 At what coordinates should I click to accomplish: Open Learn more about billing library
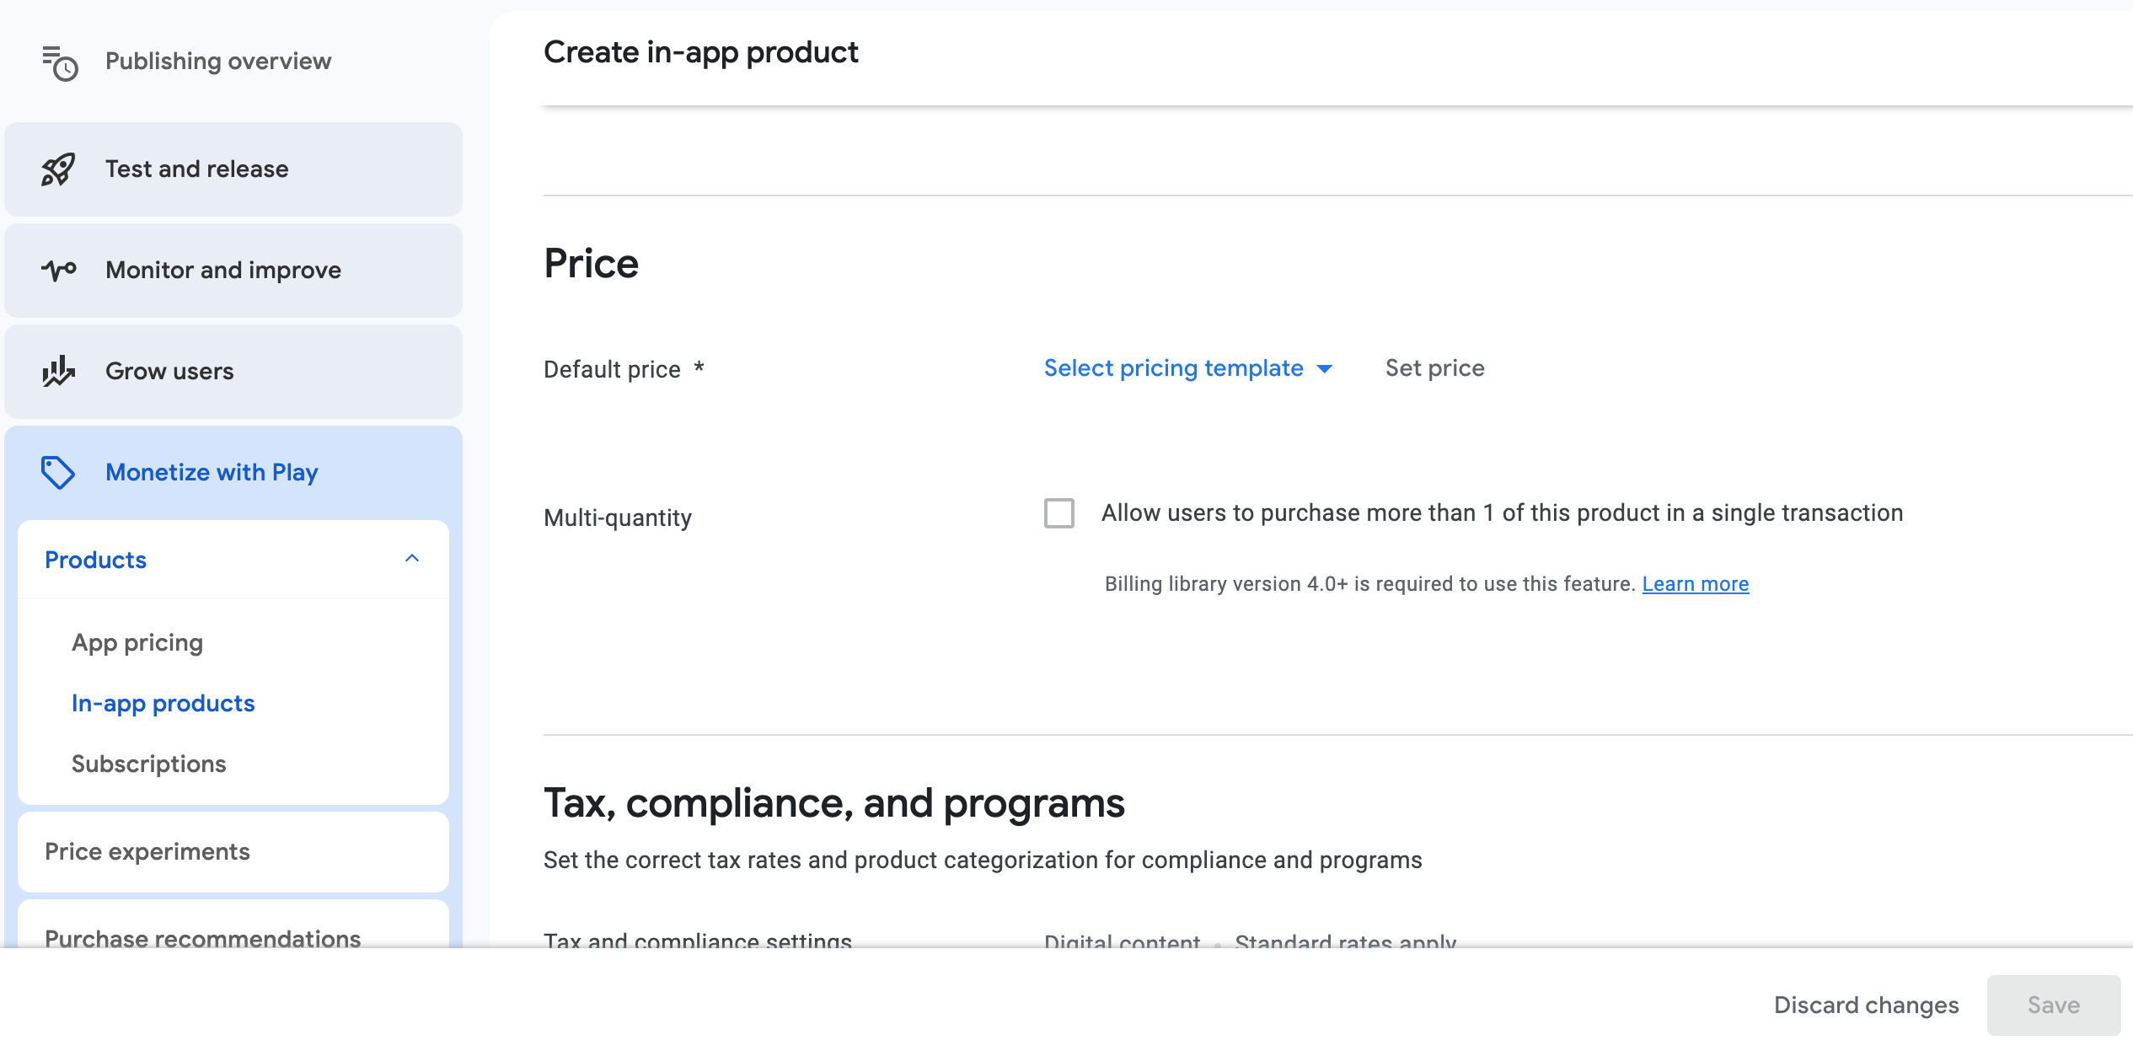[1695, 583]
